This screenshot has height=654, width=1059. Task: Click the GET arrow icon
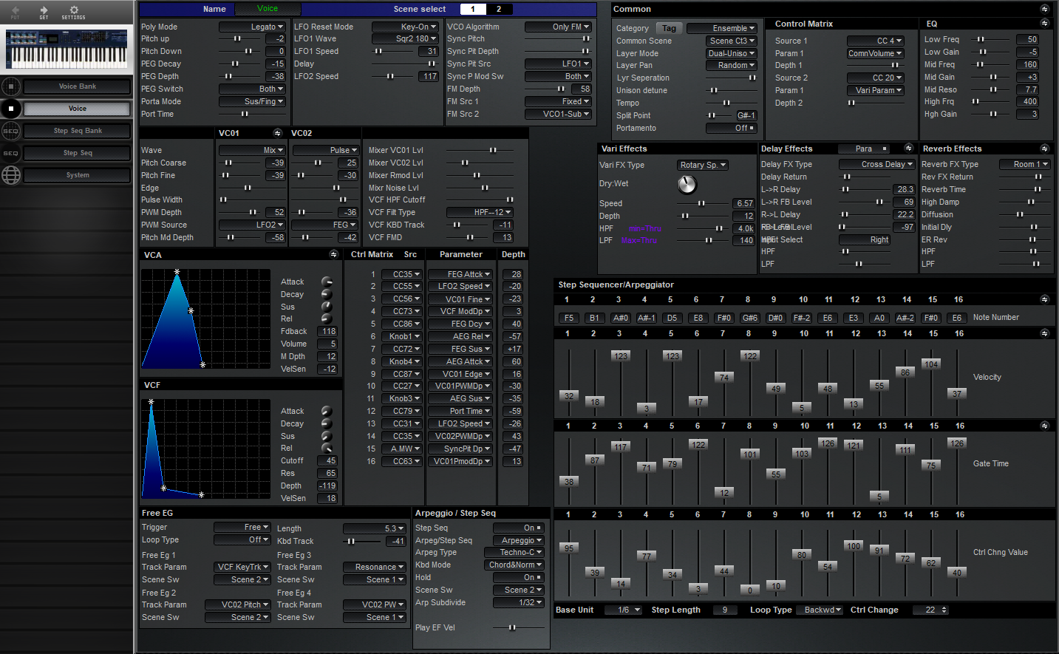pyautogui.click(x=44, y=10)
